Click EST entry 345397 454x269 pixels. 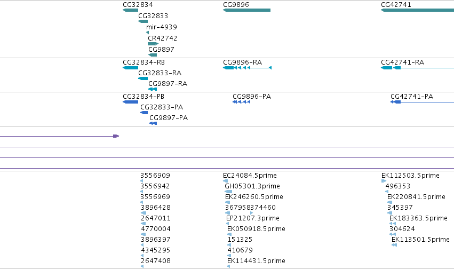pos(400,208)
